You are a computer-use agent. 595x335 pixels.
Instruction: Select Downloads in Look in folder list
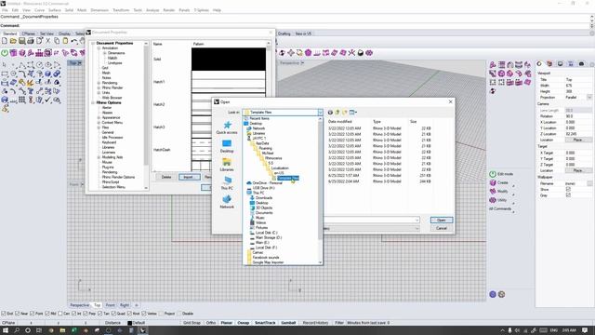pos(264,198)
